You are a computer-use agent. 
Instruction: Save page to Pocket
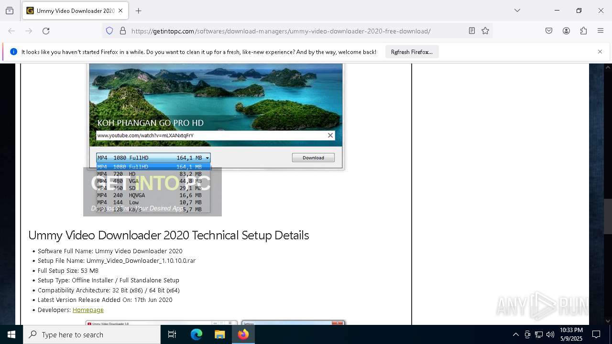pos(549,31)
